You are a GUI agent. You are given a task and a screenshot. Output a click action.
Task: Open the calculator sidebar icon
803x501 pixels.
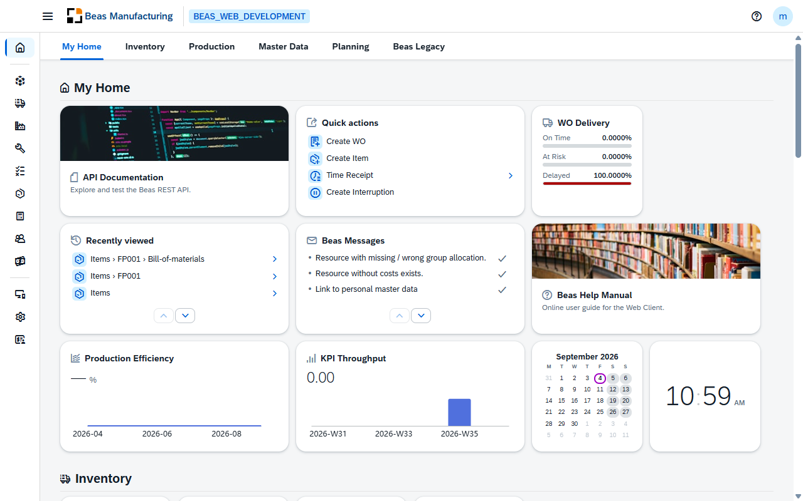pos(20,216)
